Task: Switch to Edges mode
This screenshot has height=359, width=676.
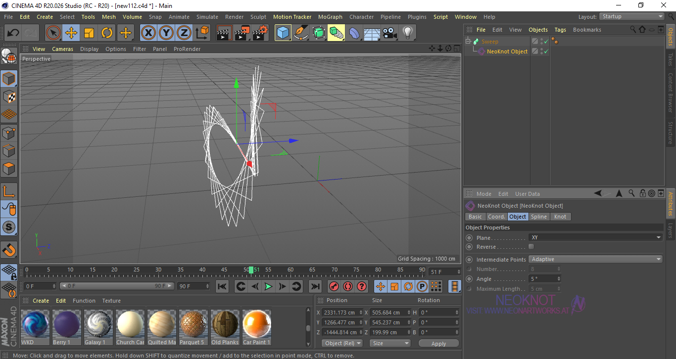Action: [9, 150]
